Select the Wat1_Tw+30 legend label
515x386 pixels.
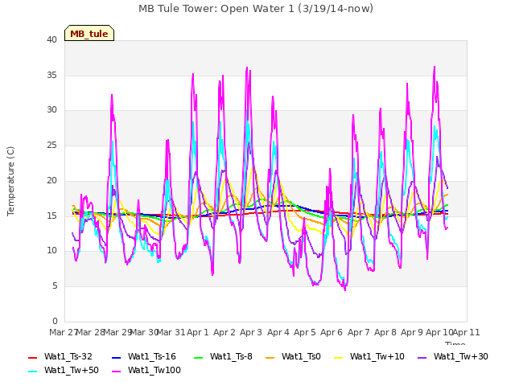coord(461,357)
